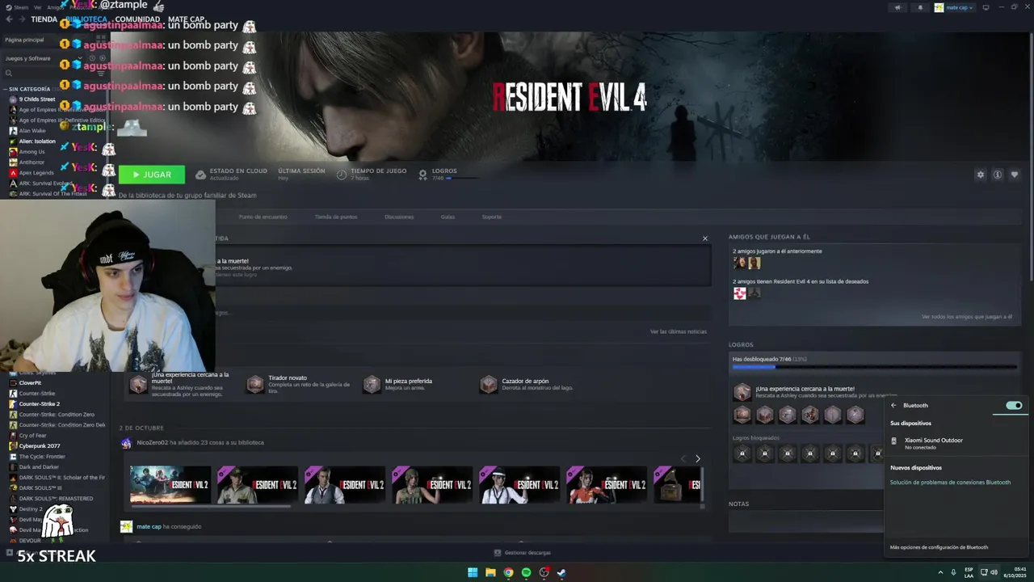Open the Steam menu
Viewport: 1034px width, 582px height.
(x=21, y=7)
